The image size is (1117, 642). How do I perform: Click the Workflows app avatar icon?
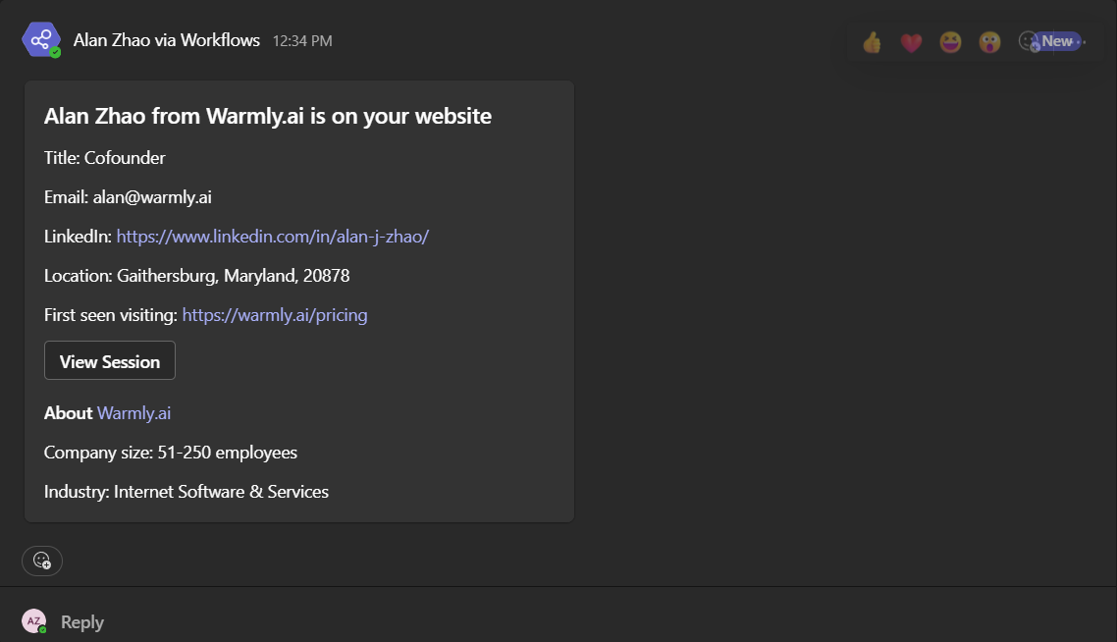coord(41,40)
